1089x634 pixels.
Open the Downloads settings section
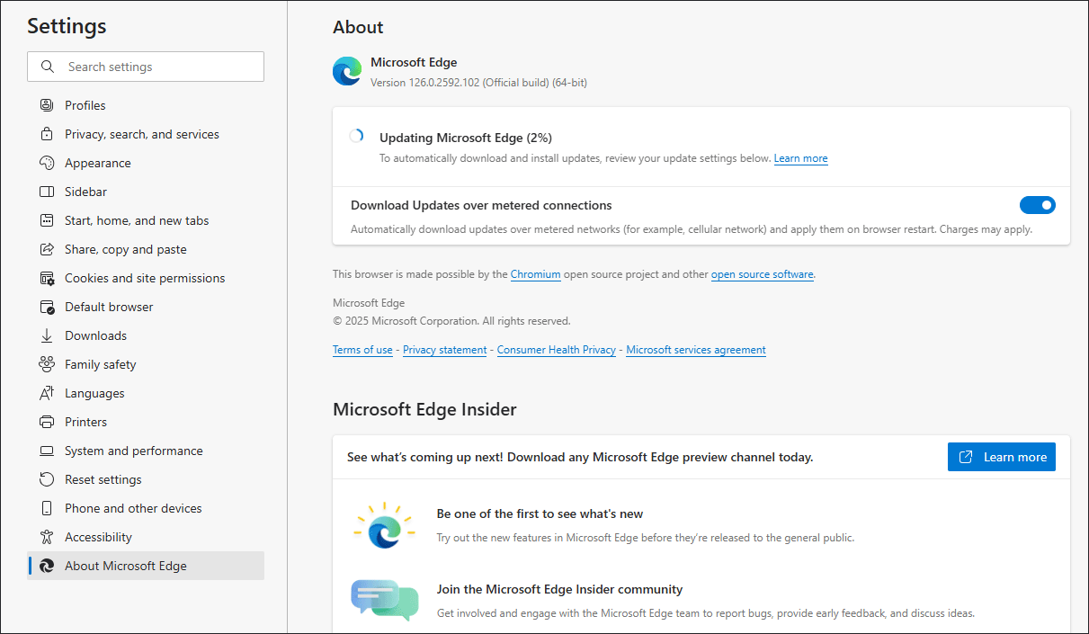pyautogui.click(x=146, y=335)
